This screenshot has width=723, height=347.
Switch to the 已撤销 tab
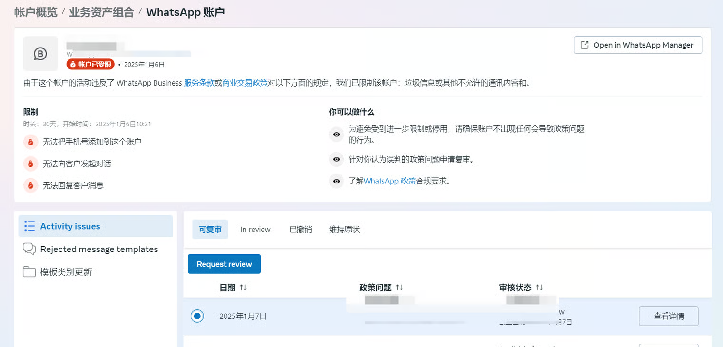coord(300,230)
